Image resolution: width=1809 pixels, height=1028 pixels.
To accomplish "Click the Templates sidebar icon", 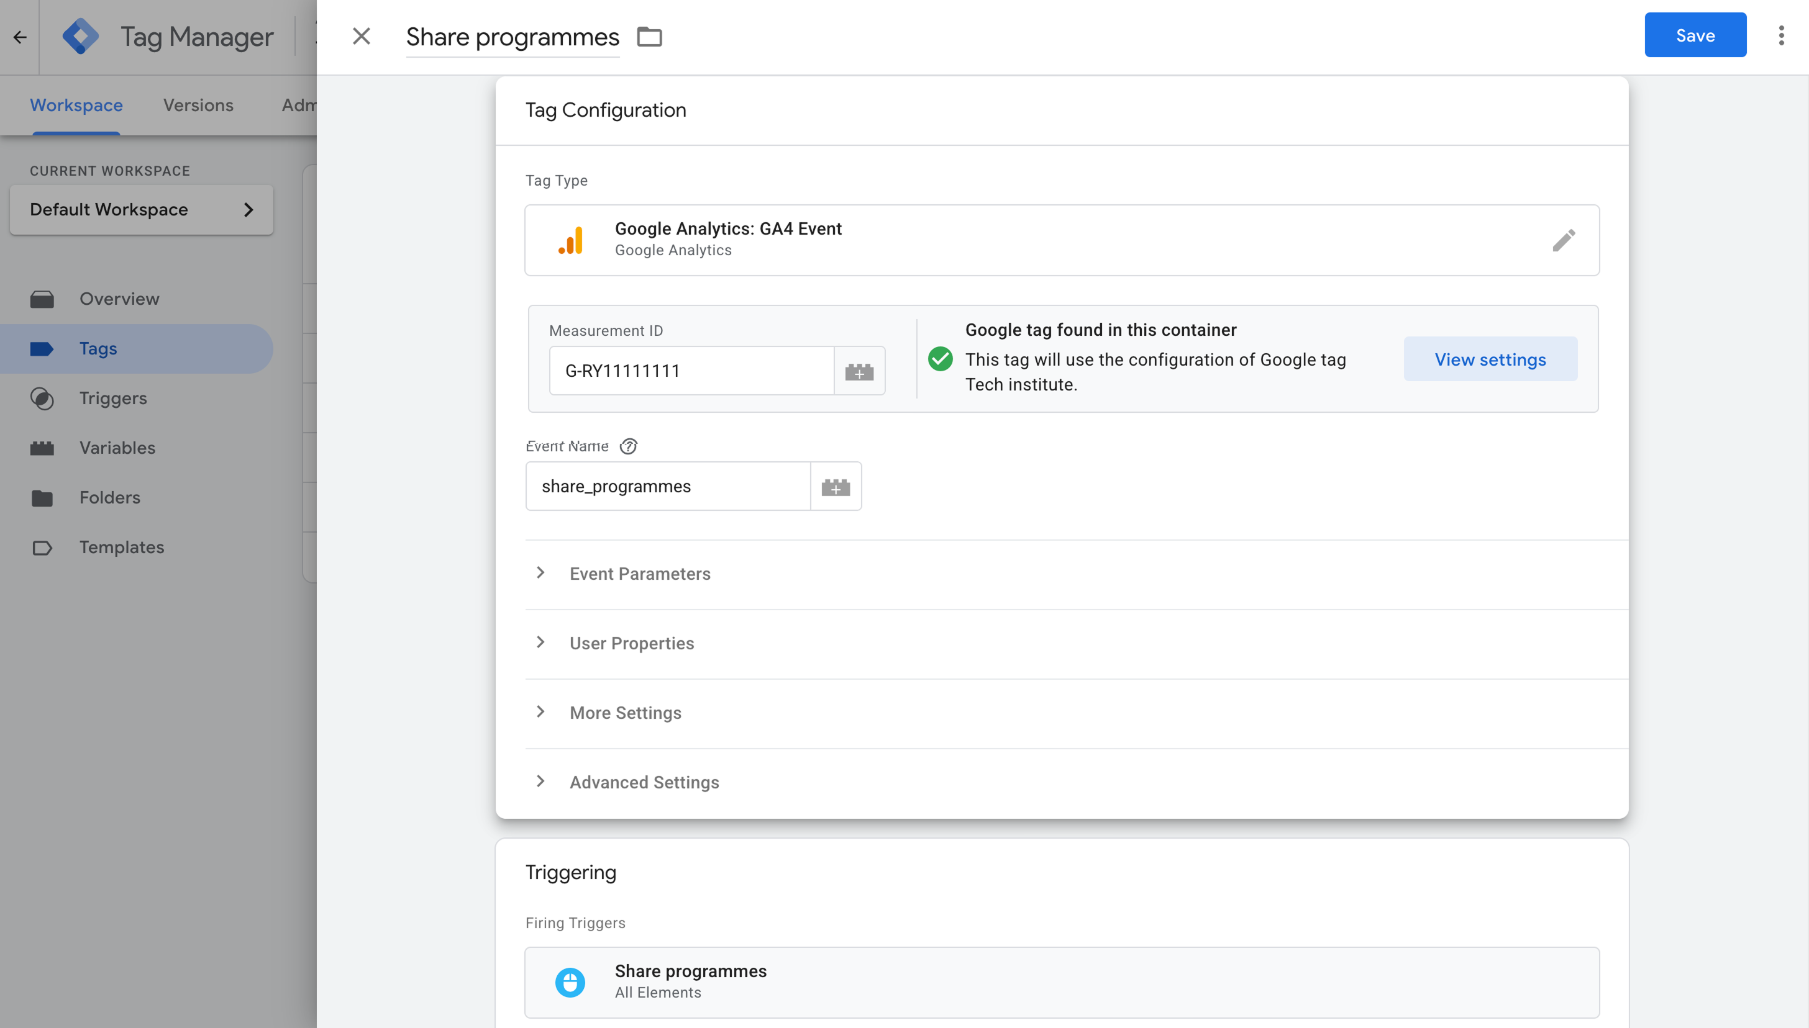I will point(42,548).
